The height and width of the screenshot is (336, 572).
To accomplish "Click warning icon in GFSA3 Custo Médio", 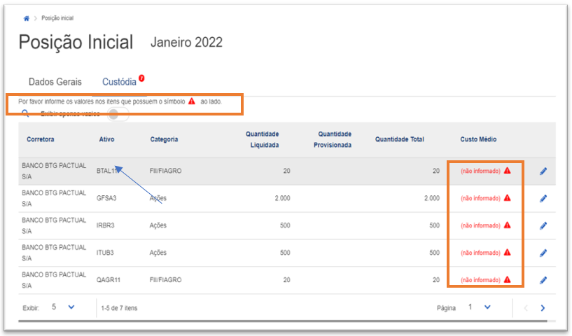I will pyautogui.click(x=508, y=199).
